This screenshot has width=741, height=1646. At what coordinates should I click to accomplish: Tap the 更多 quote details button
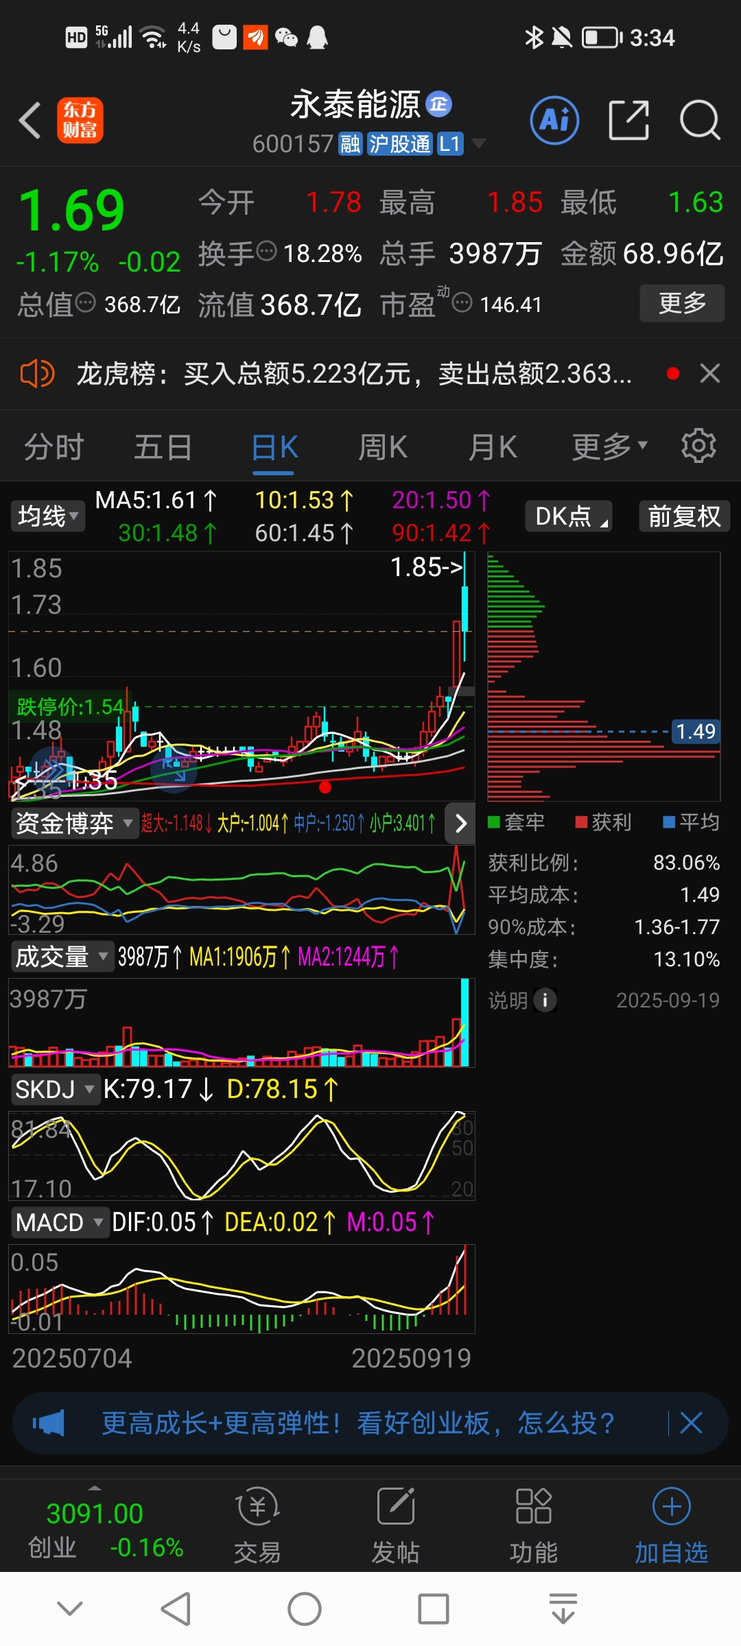682,302
